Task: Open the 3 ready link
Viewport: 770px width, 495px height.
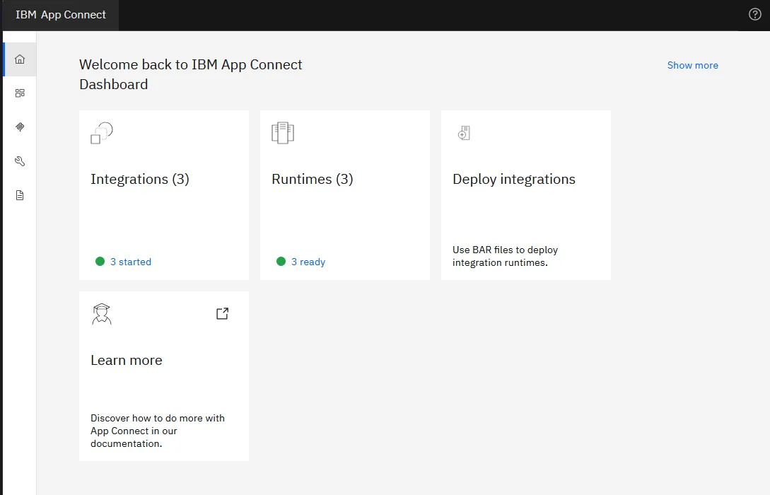Action: coord(308,262)
